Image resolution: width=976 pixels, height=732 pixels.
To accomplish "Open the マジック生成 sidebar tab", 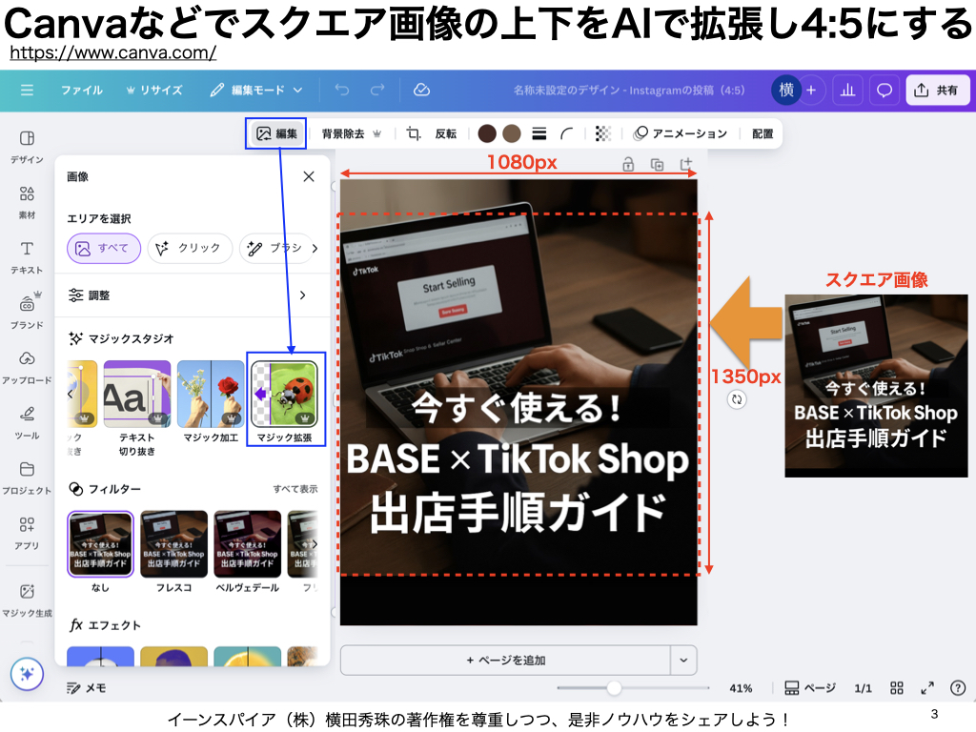I will point(27,600).
